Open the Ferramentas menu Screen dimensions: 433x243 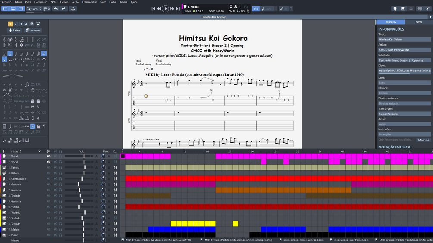click(90, 2)
